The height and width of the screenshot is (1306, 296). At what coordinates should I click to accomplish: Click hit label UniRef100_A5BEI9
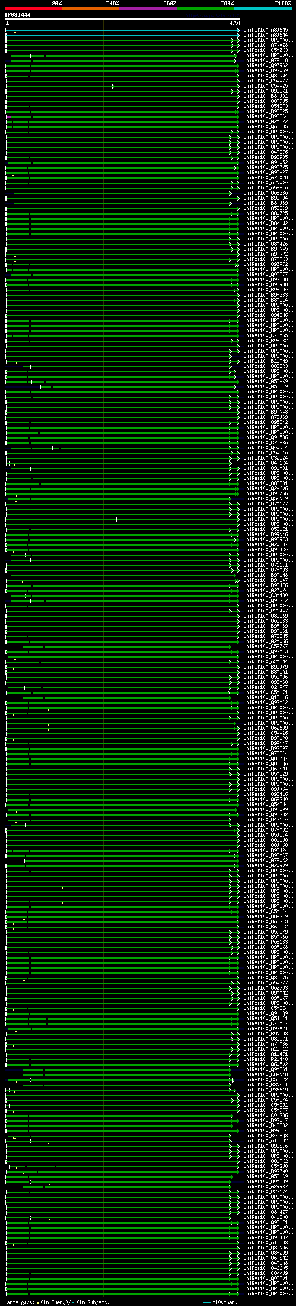point(265,208)
